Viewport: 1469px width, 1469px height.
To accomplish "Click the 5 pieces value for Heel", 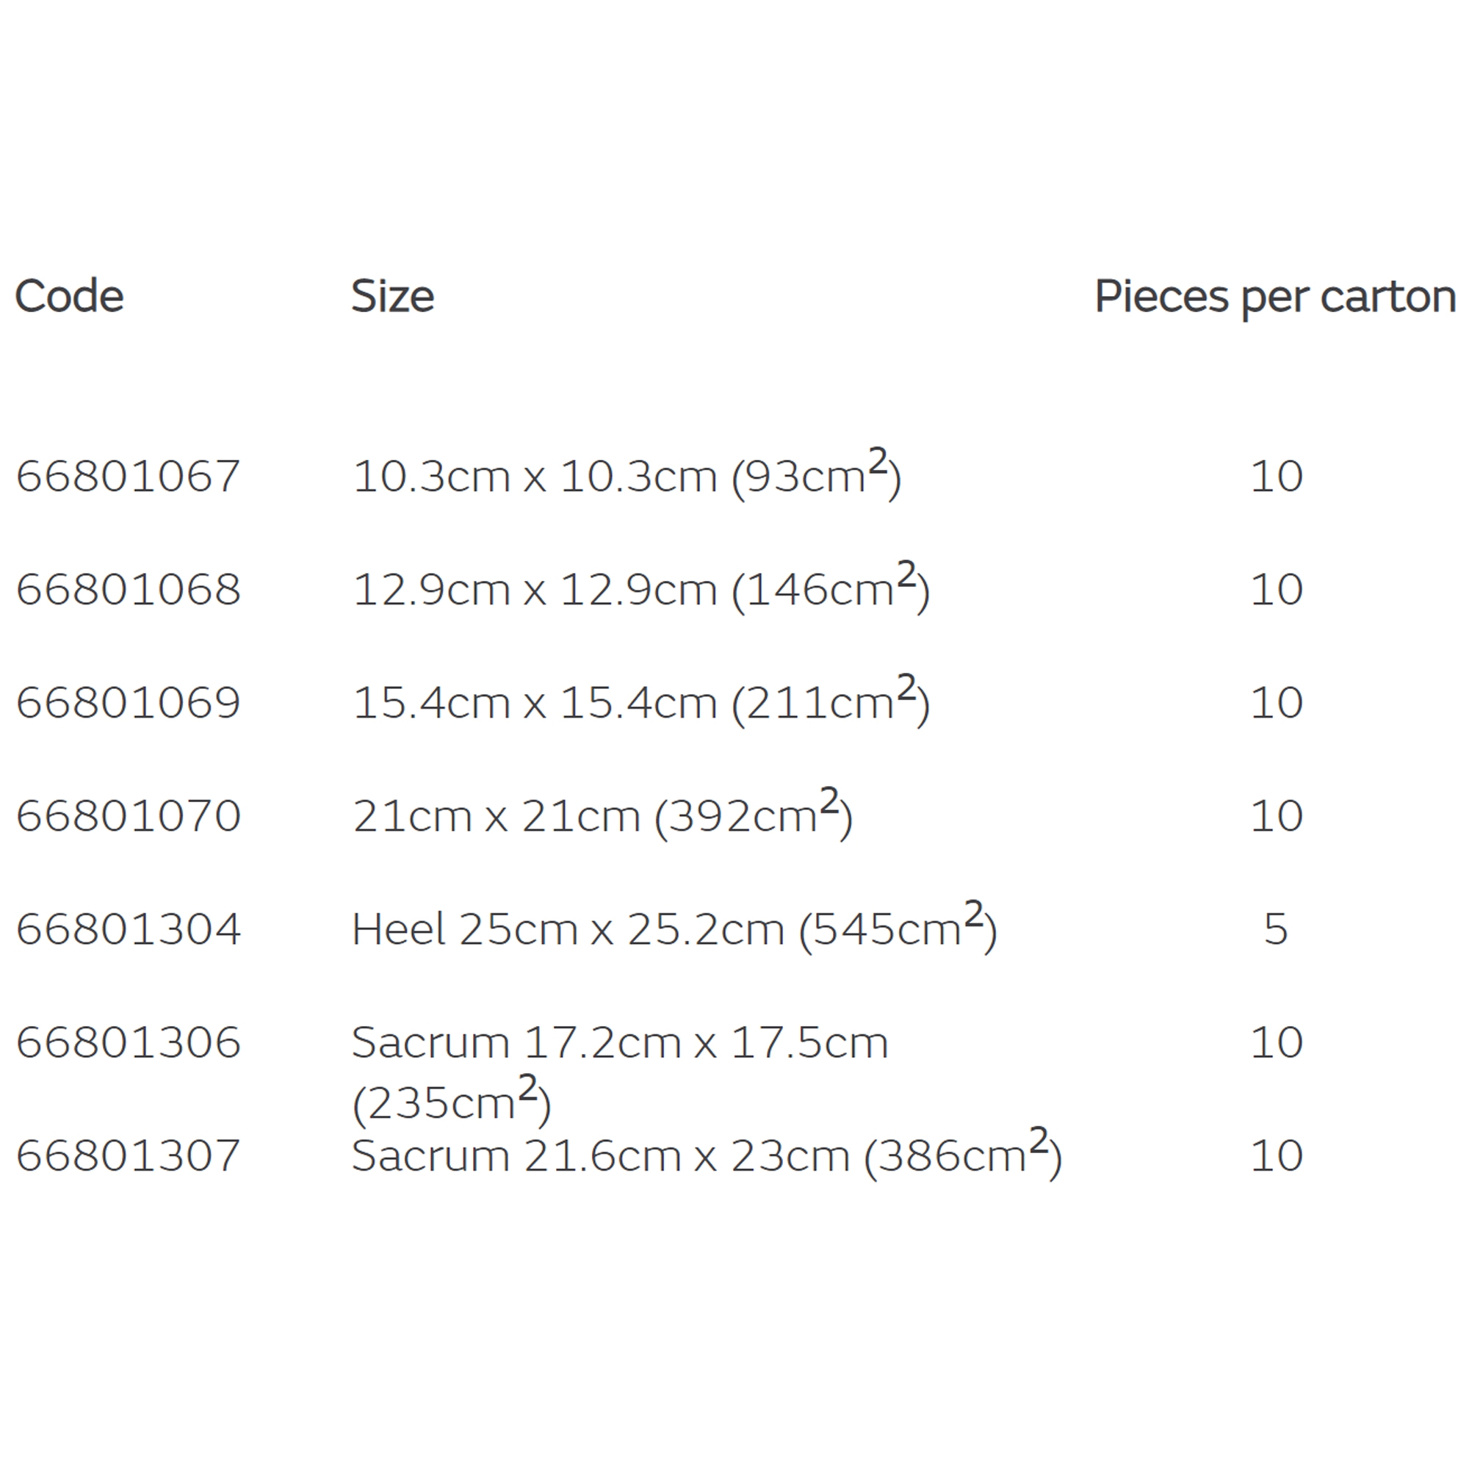I will [x=1276, y=930].
